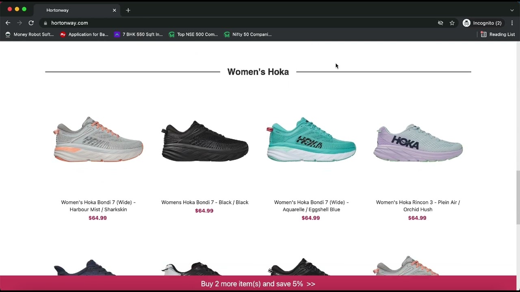Screen dimensions: 520x292
Task: Open the Nifty 50 Companies bookmark
Action: point(247,34)
